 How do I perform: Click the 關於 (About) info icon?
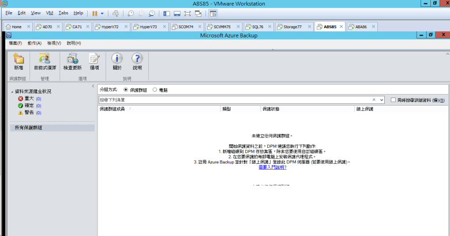pyautogui.click(x=117, y=62)
